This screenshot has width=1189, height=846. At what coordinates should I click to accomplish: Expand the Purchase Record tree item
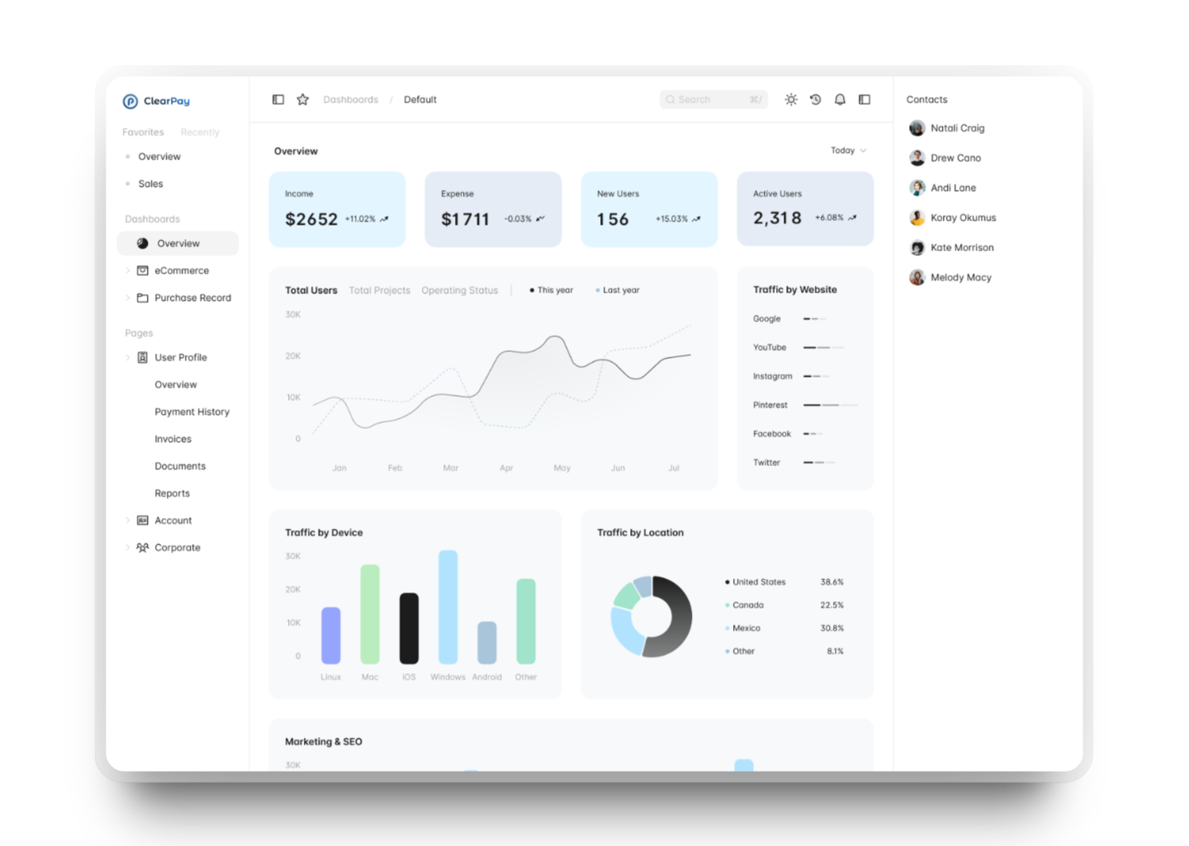click(x=128, y=298)
